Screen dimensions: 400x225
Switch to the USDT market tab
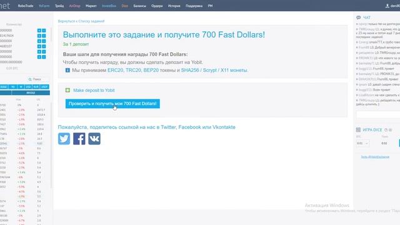tap(44, 87)
